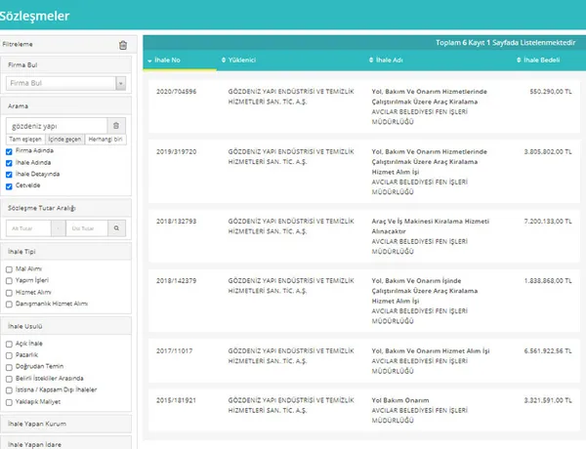Open tender number 2017/11017
This screenshot has height=449, width=586.
(x=174, y=350)
